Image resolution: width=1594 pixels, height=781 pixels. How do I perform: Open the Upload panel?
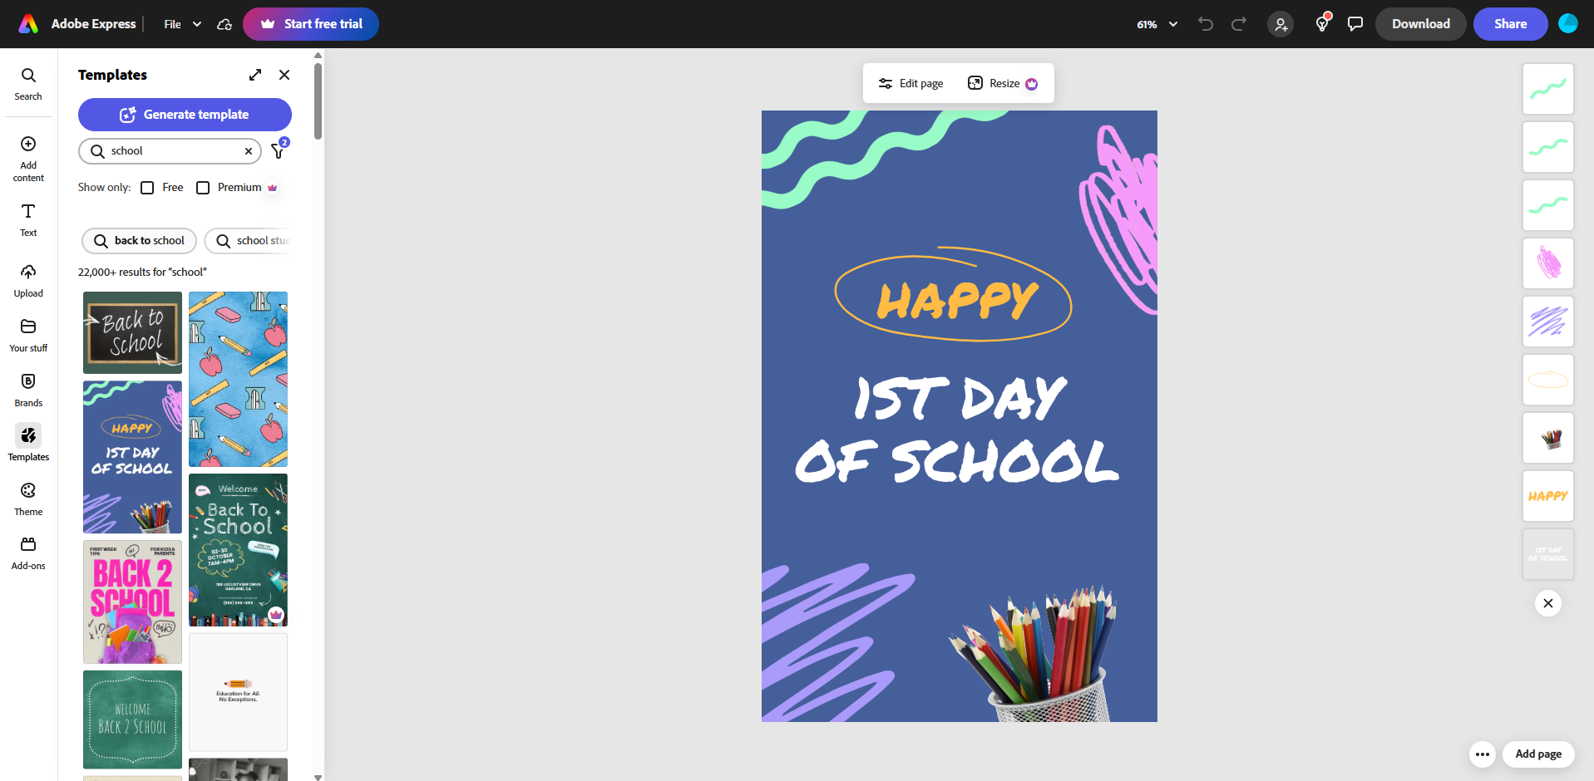[x=27, y=278]
